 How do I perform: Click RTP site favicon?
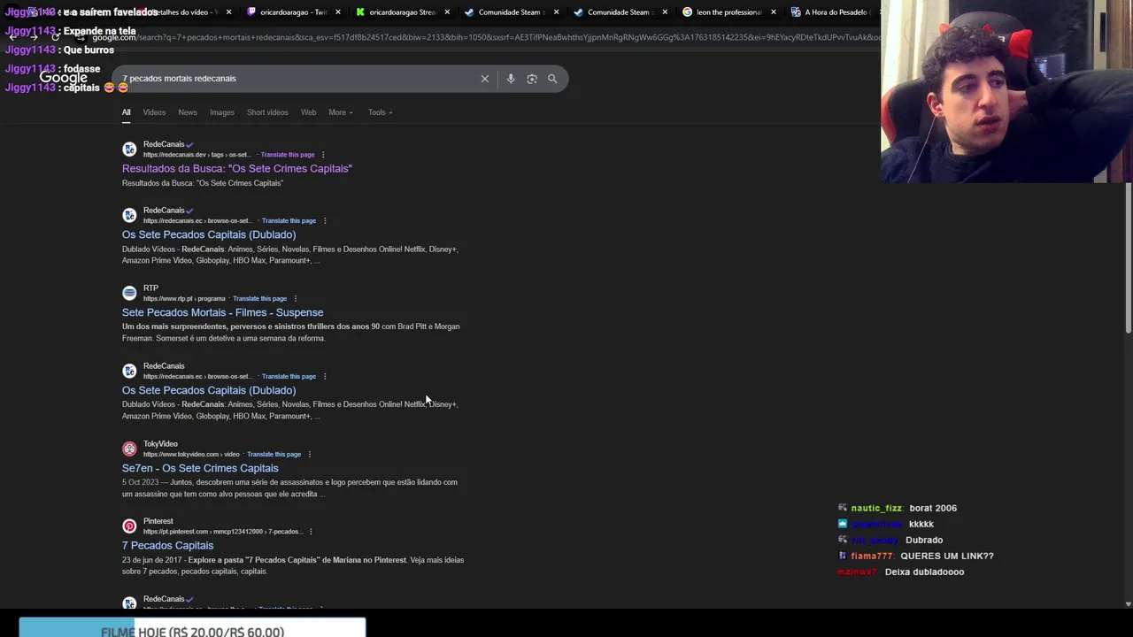click(129, 293)
